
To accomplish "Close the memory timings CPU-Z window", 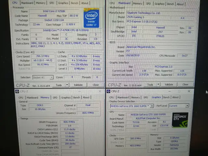I will [x=100, y=91].
